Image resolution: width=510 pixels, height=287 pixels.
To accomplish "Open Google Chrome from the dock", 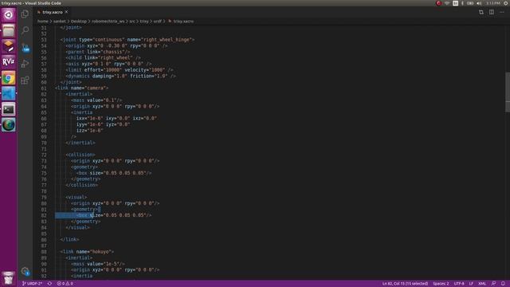I will coord(9,78).
